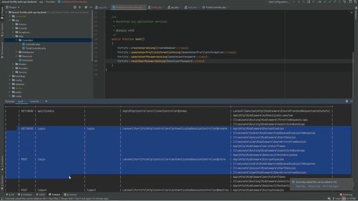Open the Database tool window on right stripe
The width and height of the screenshot is (358, 201).
(x=356, y=13)
